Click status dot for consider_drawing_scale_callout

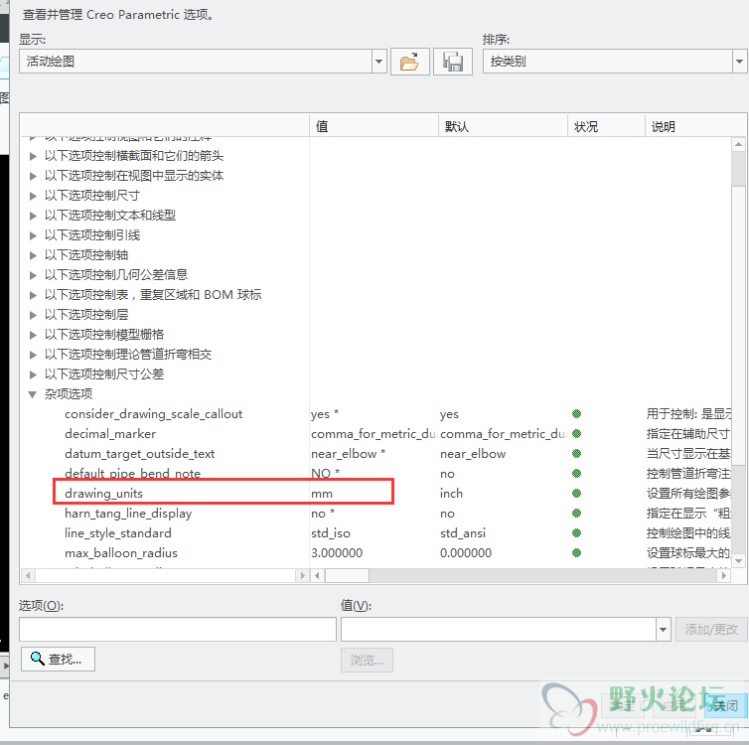(x=576, y=414)
